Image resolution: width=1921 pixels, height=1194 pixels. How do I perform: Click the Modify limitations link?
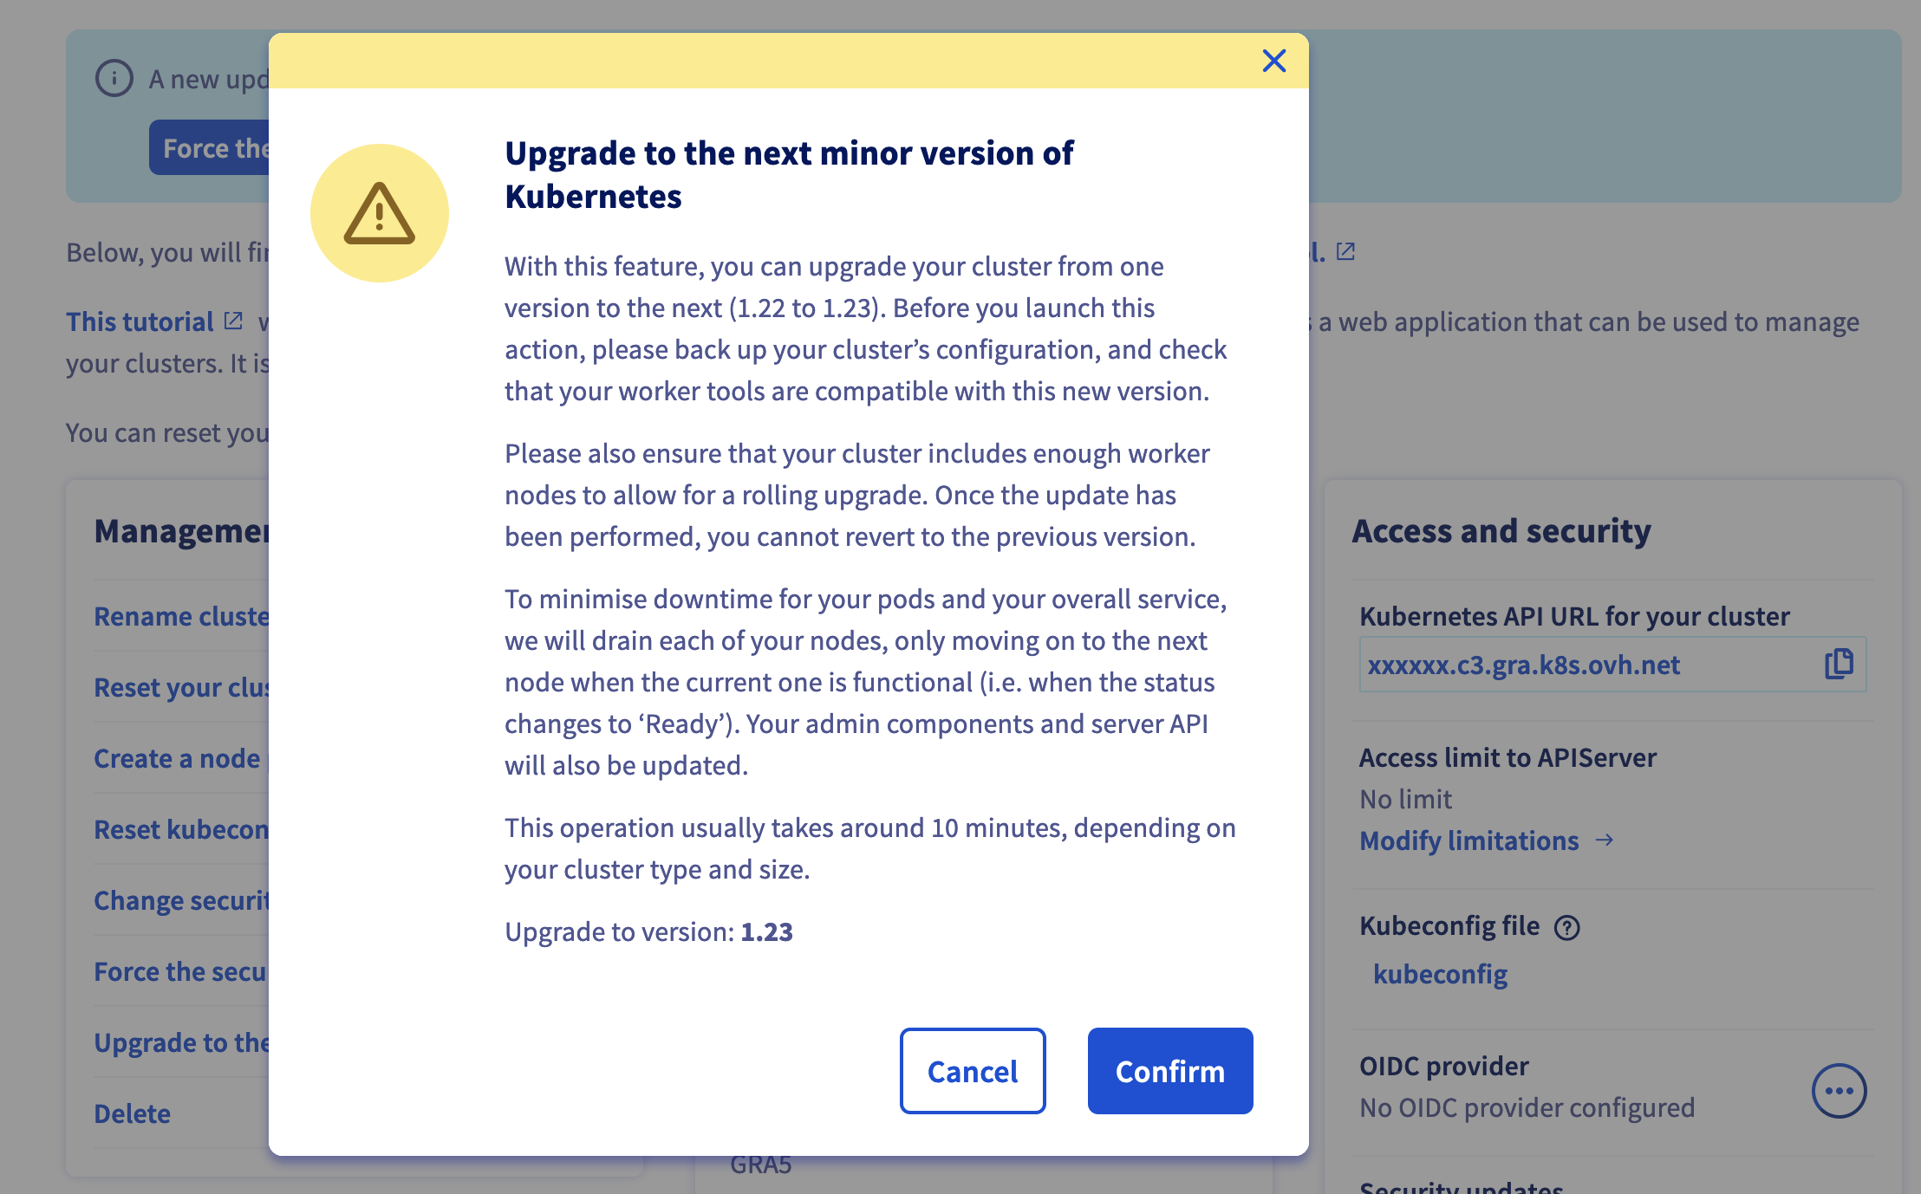[1468, 840]
